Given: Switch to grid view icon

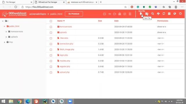Looking at the screenshot, I should 169,14.
